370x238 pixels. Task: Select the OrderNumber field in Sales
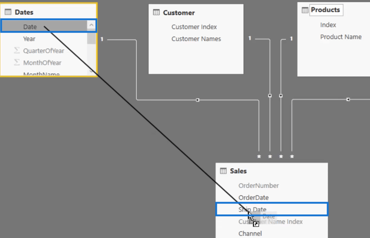pyautogui.click(x=259, y=186)
